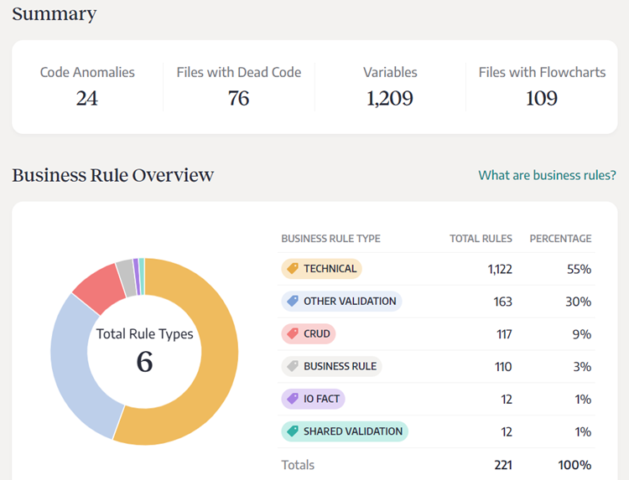Click the PERCENTAGE column header
The image size is (629, 480).
coord(560,239)
